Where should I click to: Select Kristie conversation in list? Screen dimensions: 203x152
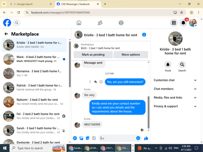[34, 45]
